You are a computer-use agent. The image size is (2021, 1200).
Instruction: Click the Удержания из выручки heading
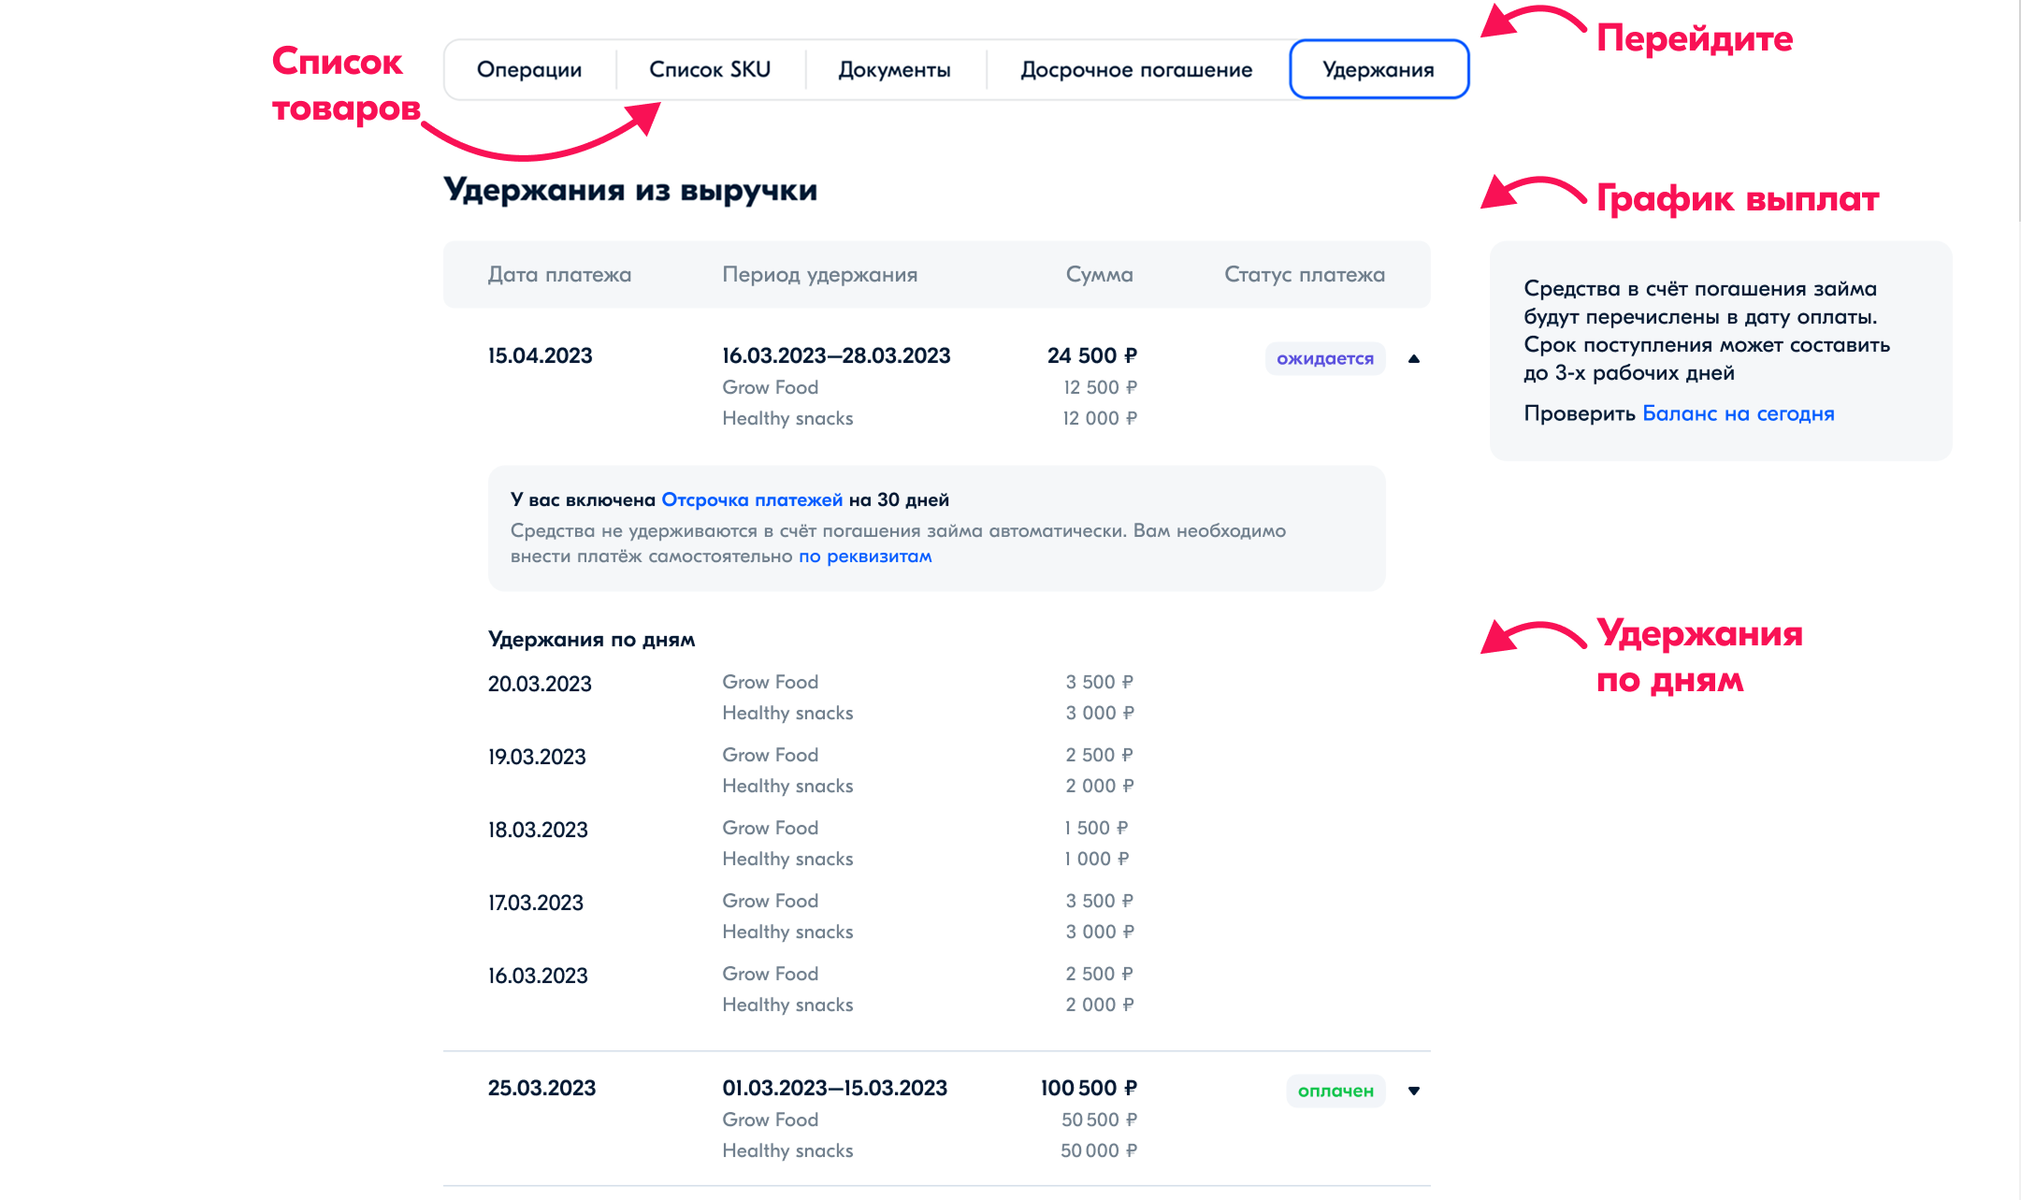click(x=630, y=190)
